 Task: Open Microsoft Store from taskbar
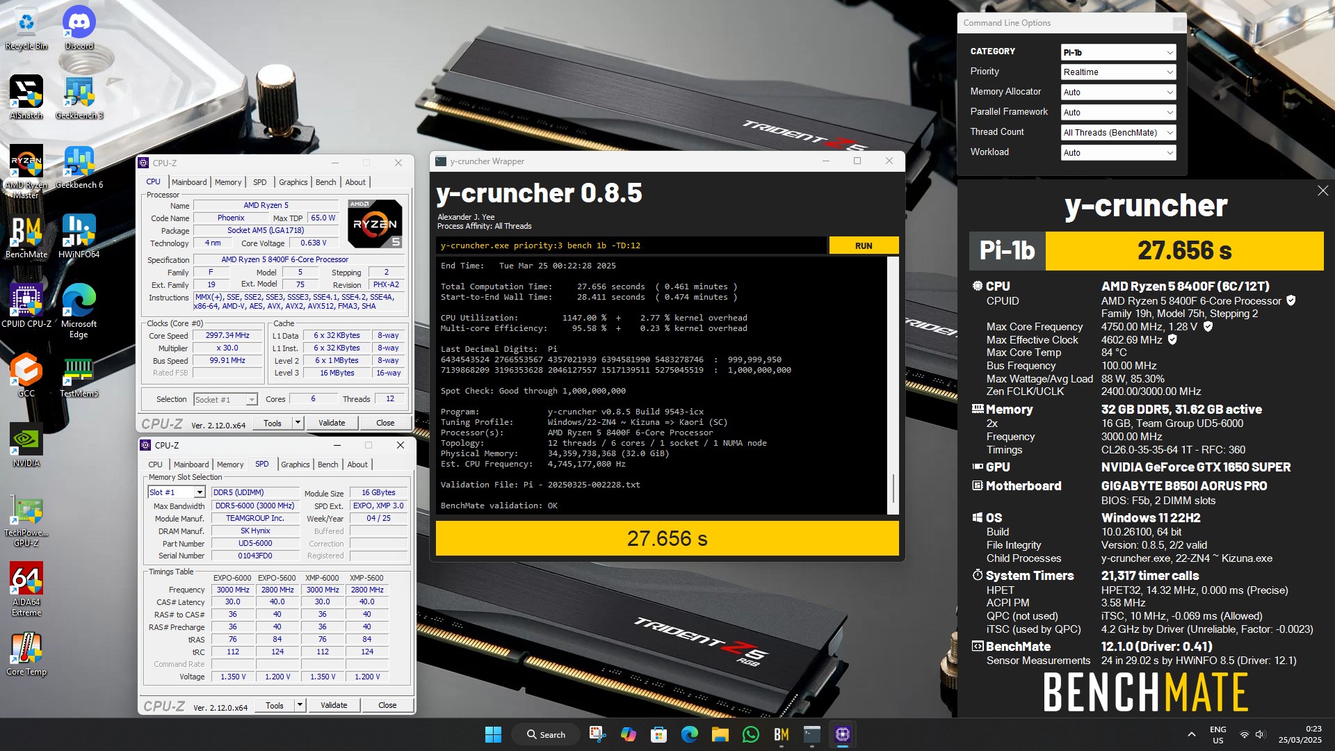click(x=659, y=734)
